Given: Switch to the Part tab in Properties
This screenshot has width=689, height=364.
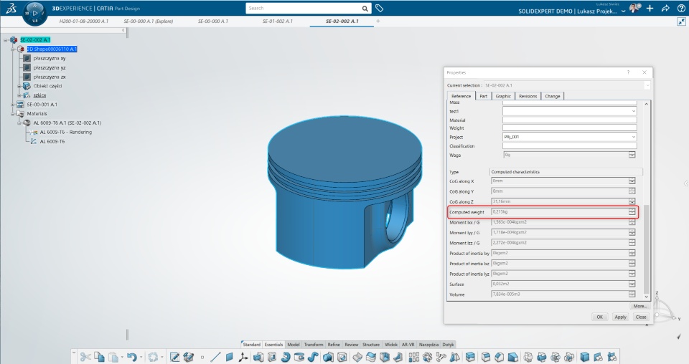Looking at the screenshot, I should coord(483,96).
